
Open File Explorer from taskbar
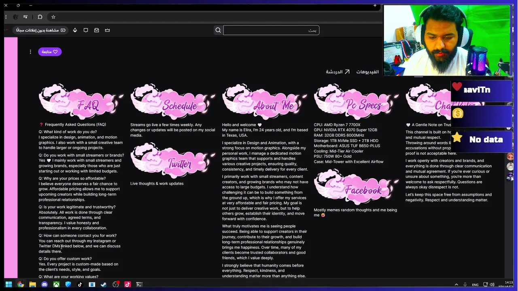click(32, 285)
